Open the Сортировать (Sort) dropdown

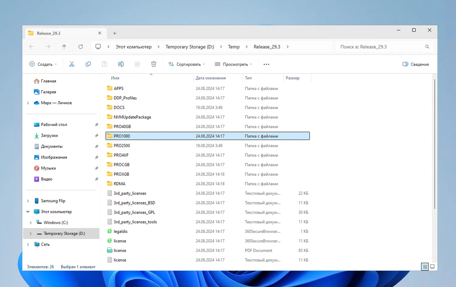187,64
